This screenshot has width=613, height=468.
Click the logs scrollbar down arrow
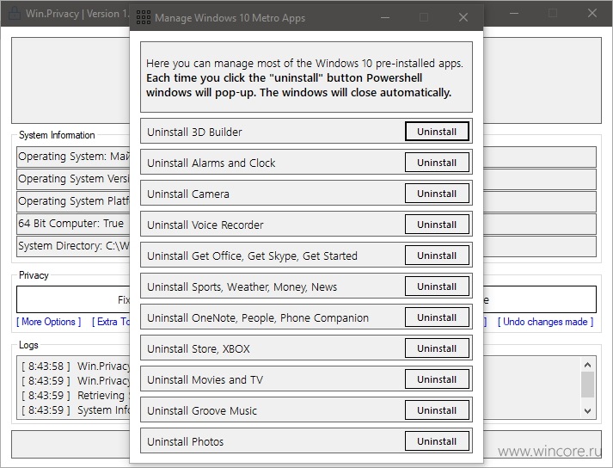click(587, 411)
